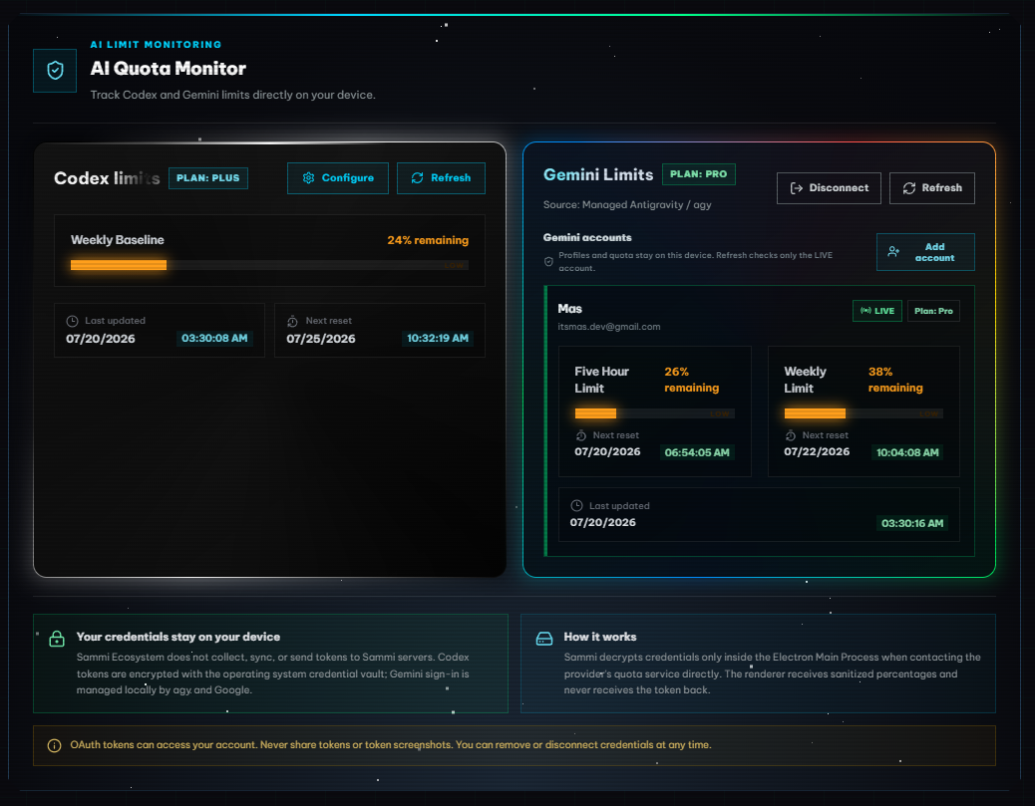
Task: Click the 07/22/2026 reset date
Action: coord(817,451)
